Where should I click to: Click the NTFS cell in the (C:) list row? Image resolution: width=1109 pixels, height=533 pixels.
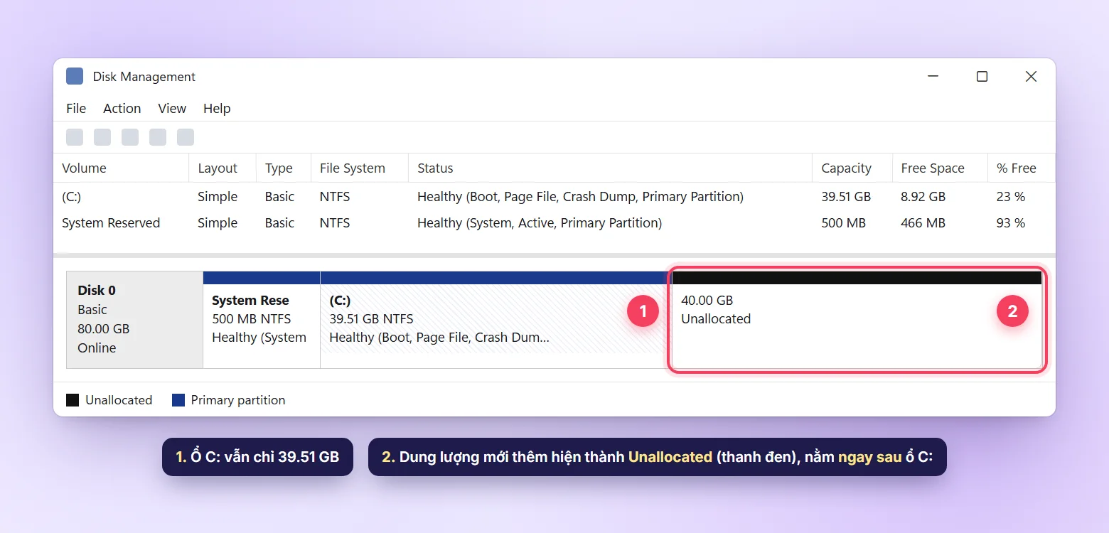pos(335,197)
